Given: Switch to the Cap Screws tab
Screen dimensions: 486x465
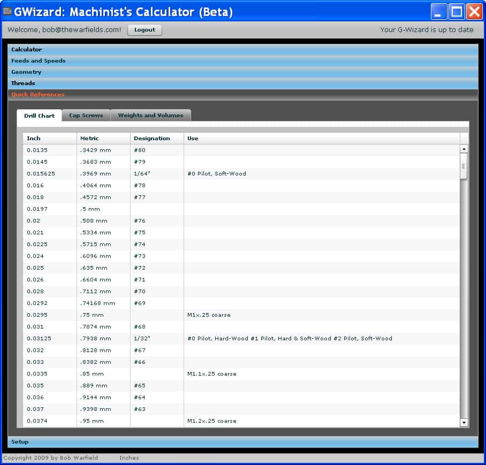Looking at the screenshot, I should tap(86, 116).
